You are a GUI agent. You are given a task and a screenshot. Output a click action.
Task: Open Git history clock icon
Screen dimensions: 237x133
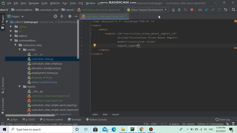pos(219,10)
